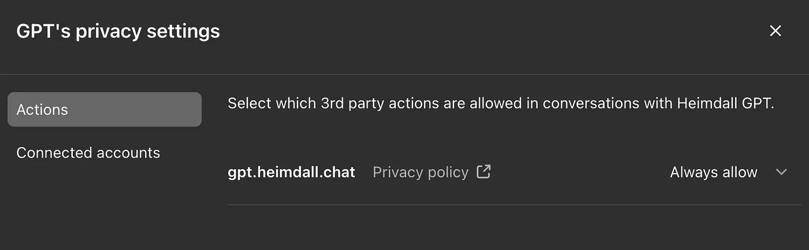This screenshot has height=250, width=809.
Task: Click the arrow-in-square icon after Privacy policy
Action: (x=483, y=172)
